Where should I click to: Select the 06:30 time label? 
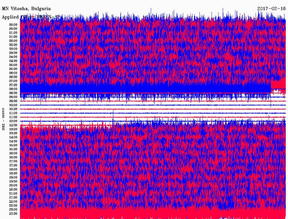(13, 77)
